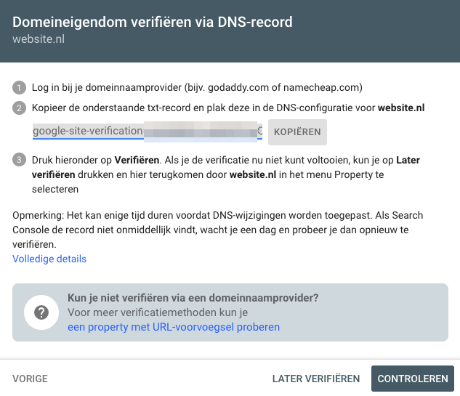Click the step 3 number circle
The width and height of the screenshot is (460, 396).
[x=19, y=160]
